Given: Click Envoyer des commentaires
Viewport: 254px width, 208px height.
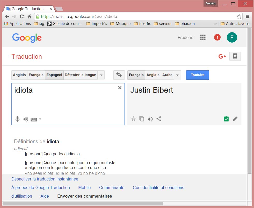Looking at the screenshot, I should click(x=85, y=196).
